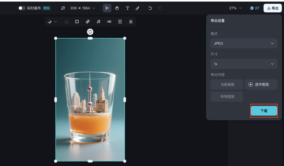
Task: Click the regenerate icon above the image
Action: tap(90, 32)
